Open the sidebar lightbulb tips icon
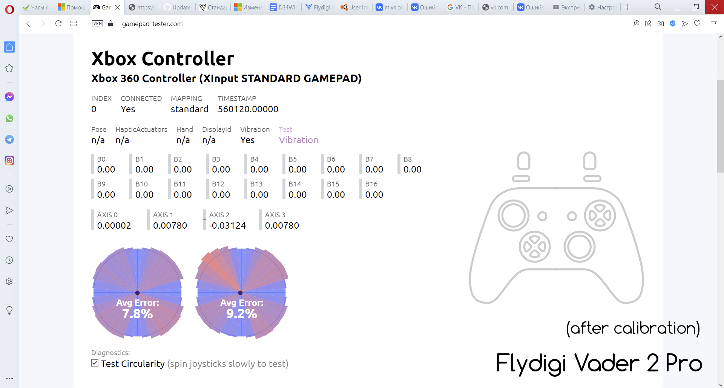Screen dimensions: 724x388 tap(9, 310)
